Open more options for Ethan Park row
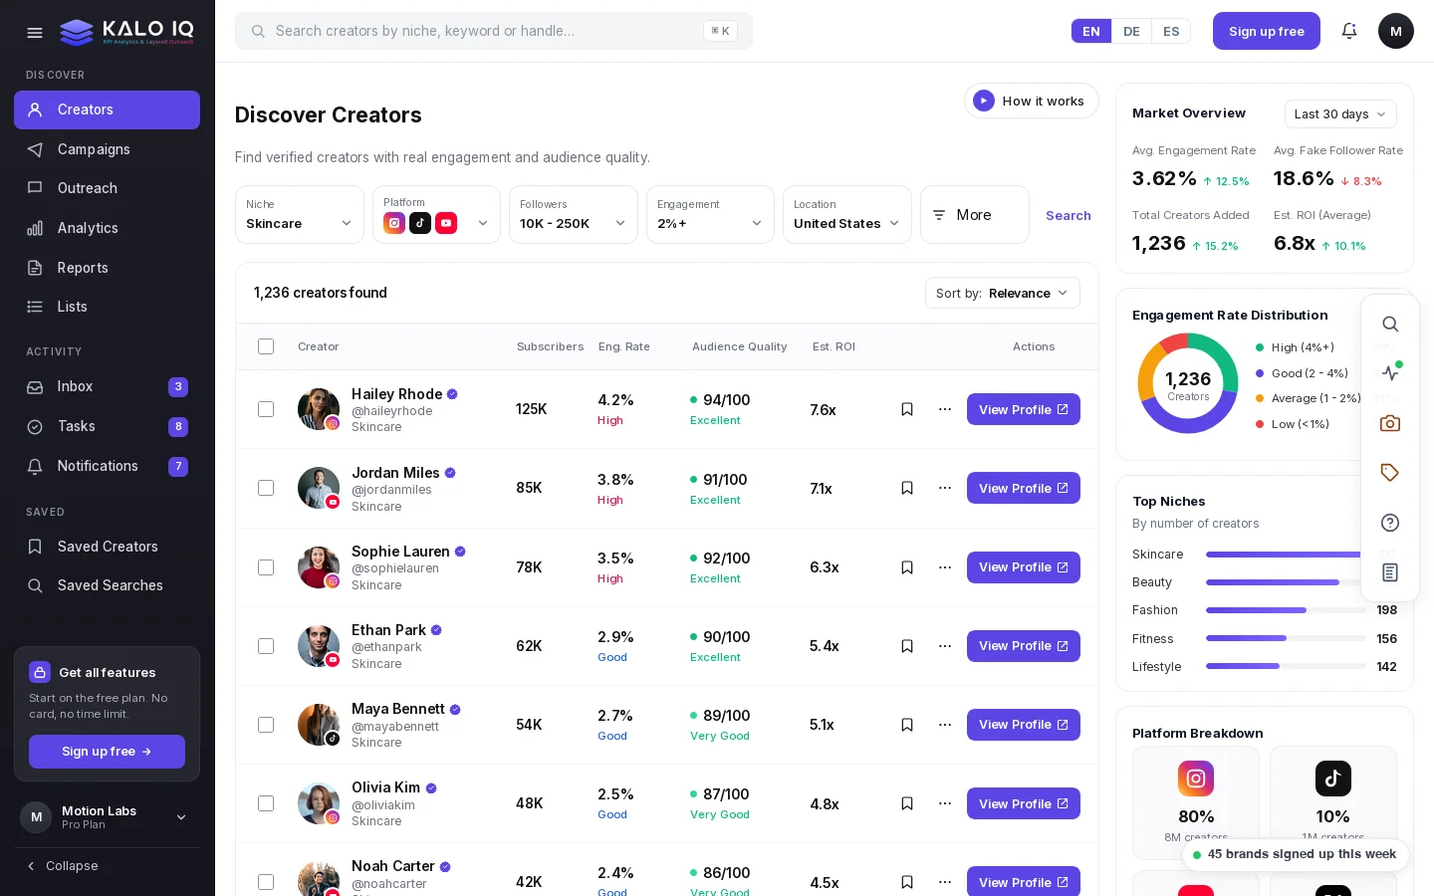Screen dimensions: 1434x896 (945, 646)
